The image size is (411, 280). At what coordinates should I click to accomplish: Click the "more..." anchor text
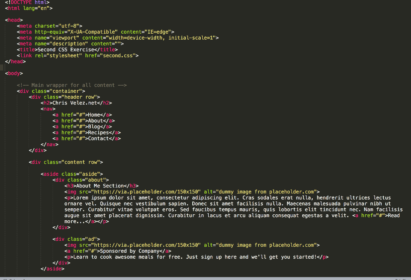[x=75, y=222]
